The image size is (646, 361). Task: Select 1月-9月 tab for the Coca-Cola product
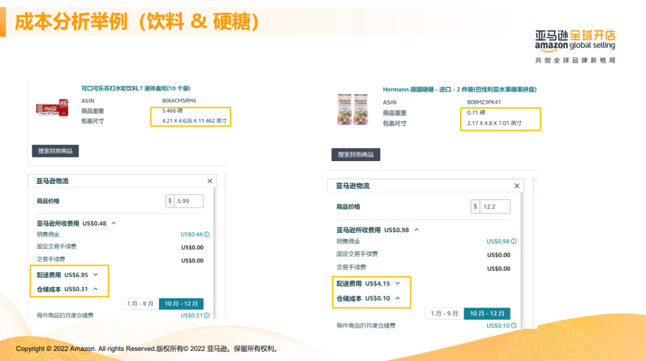click(x=140, y=304)
